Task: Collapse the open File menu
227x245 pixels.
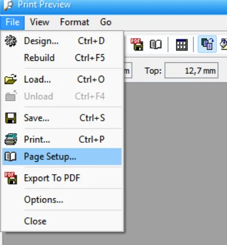Action: click(x=12, y=22)
